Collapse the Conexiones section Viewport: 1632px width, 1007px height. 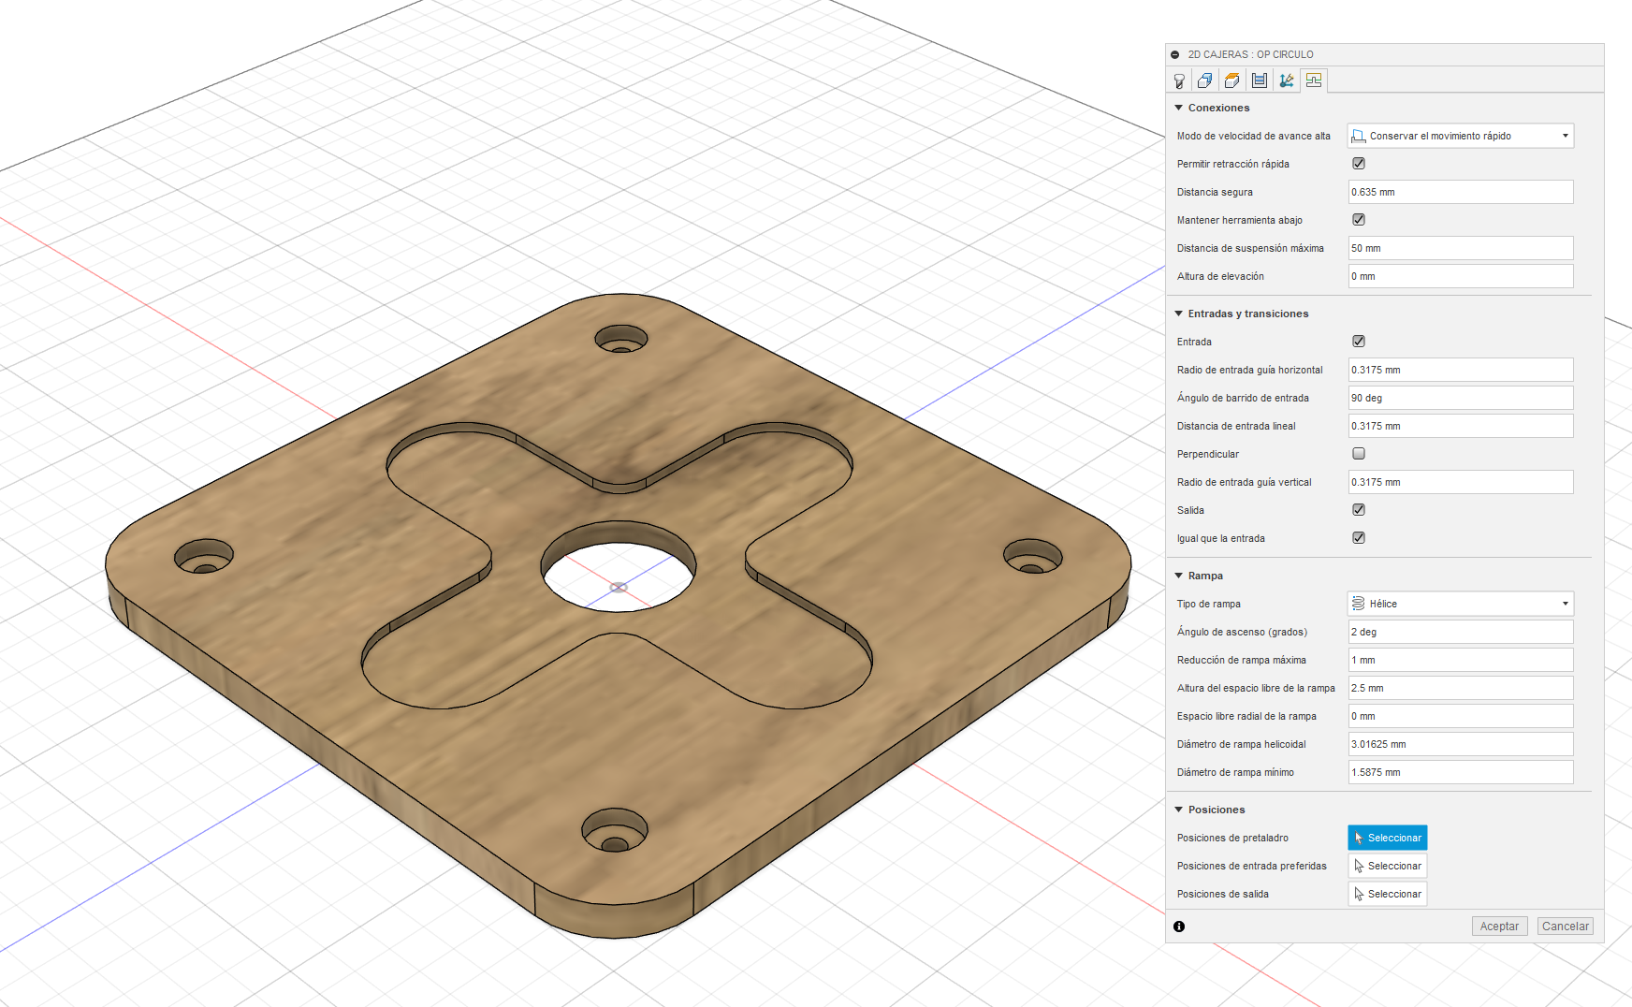pos(1179,108)
